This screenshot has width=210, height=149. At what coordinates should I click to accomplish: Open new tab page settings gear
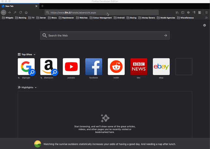coord(204,25)
